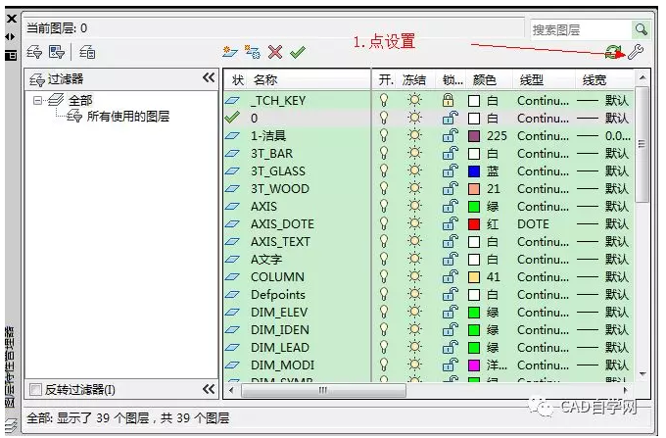Sort by 状 status column header
The image size is (666, 438).
point(237,80)
